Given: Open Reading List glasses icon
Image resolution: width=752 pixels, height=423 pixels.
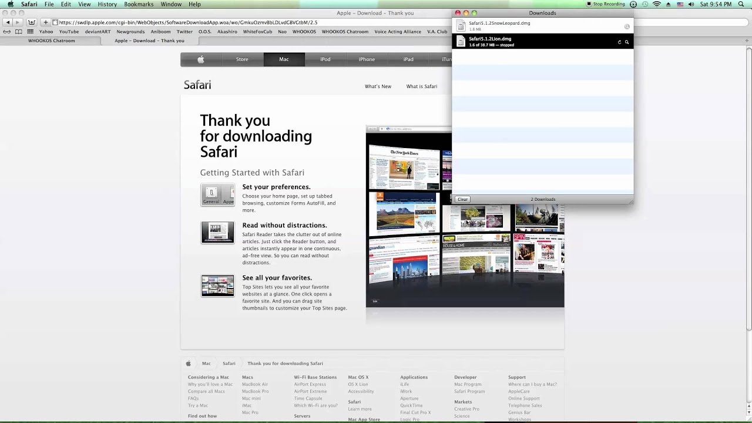Looking at the screenshot, I should pos(7,32).
